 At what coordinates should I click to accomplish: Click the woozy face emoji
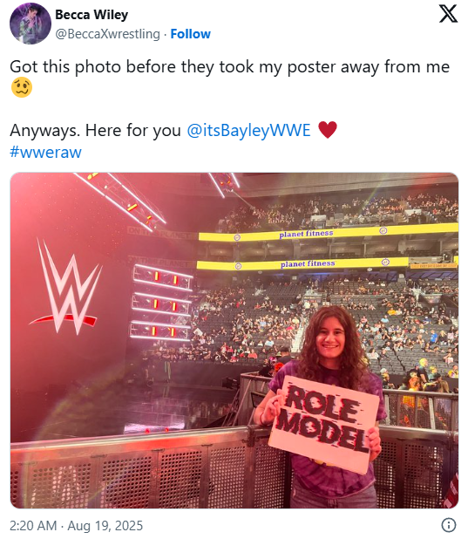point(22,87)
